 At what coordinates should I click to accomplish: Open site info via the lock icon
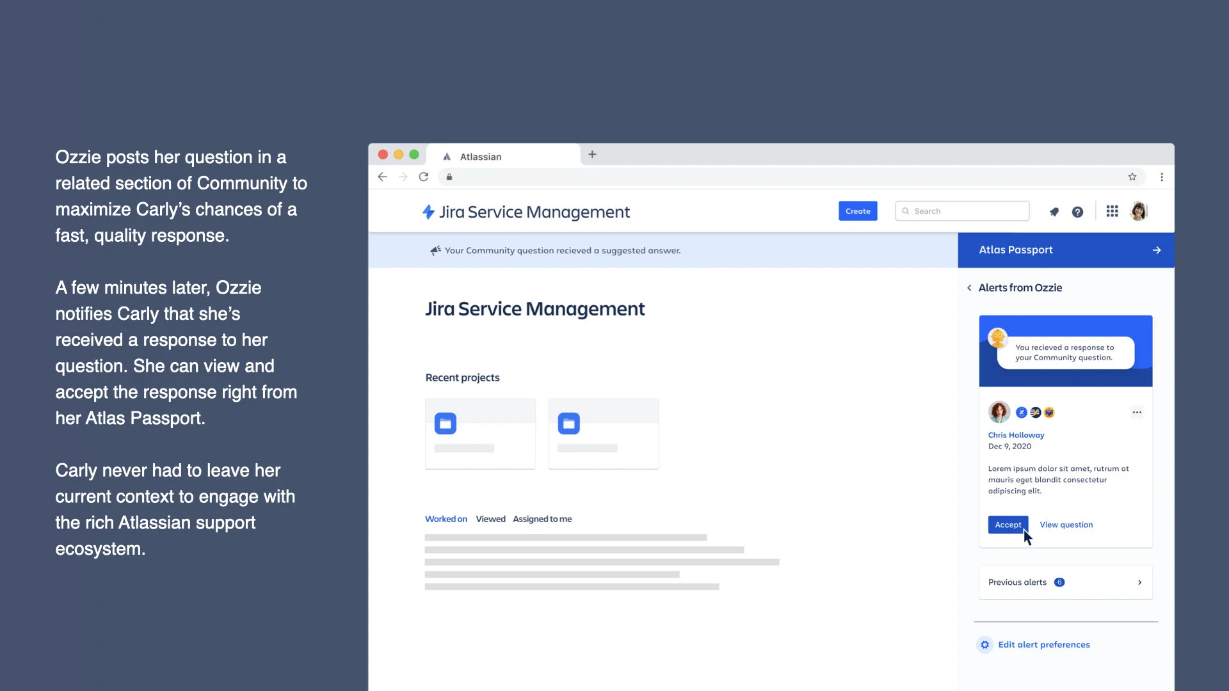coord(449,177)
